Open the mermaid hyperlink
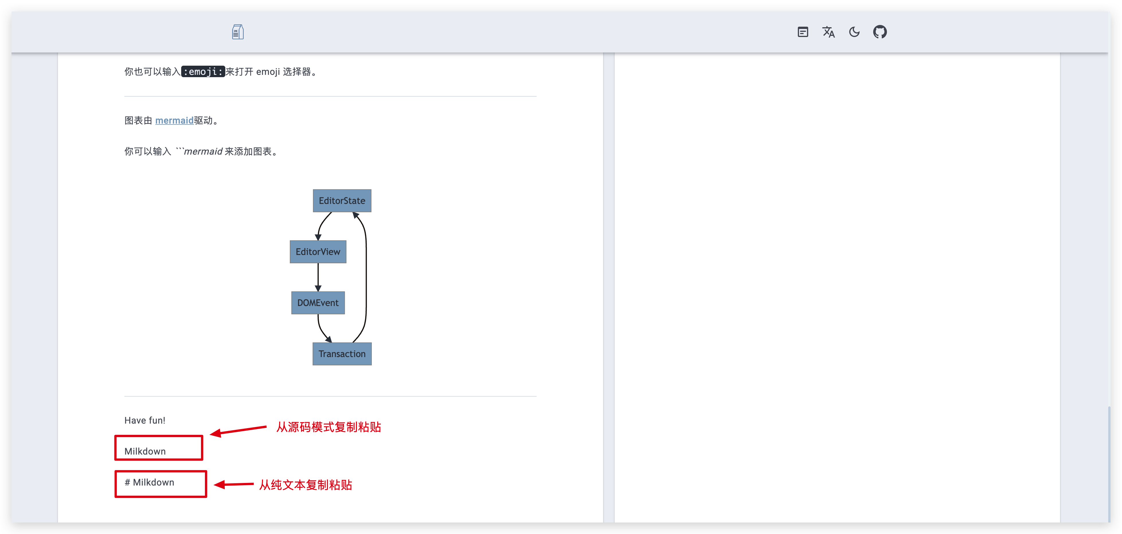The image size is (1122, 534). tap(174, 120)
